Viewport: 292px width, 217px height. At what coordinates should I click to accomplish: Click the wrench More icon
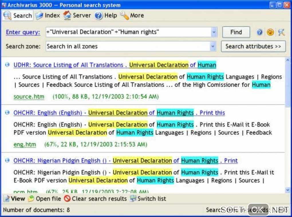click(125, 15)
